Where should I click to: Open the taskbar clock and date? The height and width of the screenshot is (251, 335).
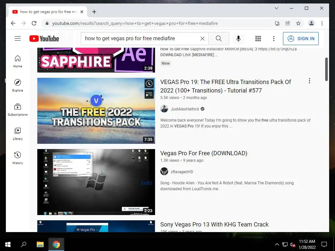tap(307, 244)
